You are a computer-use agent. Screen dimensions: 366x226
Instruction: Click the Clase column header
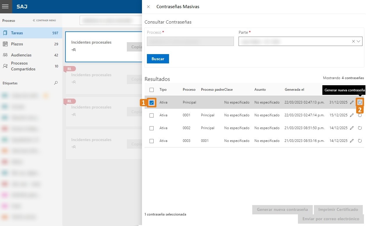point(228,90)
